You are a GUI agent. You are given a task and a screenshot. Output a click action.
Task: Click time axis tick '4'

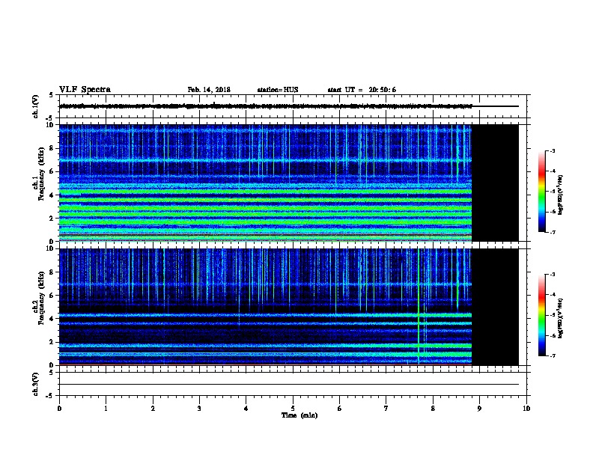tap(246, 408)
